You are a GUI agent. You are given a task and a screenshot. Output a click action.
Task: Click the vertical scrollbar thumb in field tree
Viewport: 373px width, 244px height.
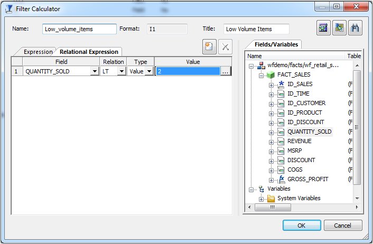click(357, 127)
